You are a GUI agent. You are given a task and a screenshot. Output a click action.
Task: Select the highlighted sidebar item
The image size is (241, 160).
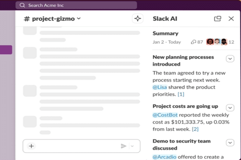[x=6, y=50]
